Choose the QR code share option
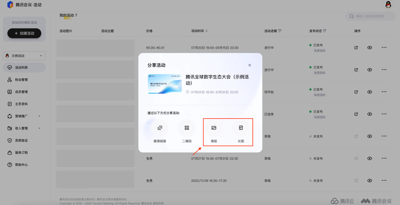The width and height of the screenshot is (400, 205). pos(187,128)
